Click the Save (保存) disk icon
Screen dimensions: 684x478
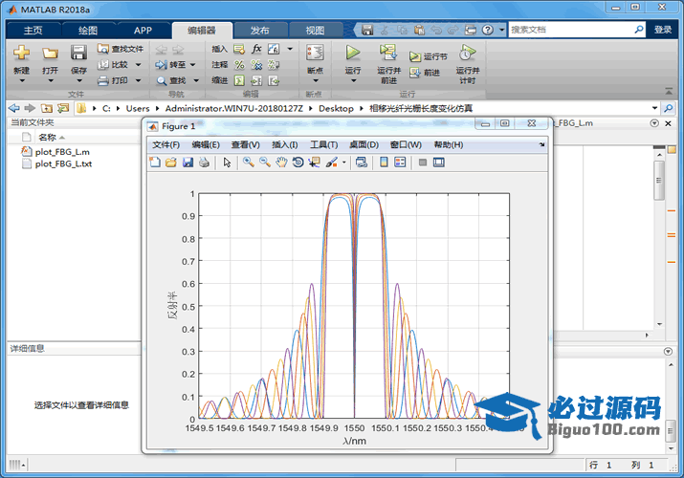pyautogui.click(x=78, y=53)
